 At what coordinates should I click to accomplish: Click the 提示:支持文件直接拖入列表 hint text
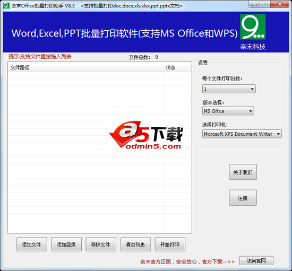pyautogui.click(x=40, y=57)
